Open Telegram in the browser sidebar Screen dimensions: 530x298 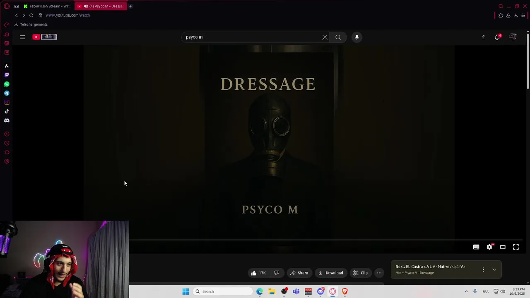pos(7,93)
